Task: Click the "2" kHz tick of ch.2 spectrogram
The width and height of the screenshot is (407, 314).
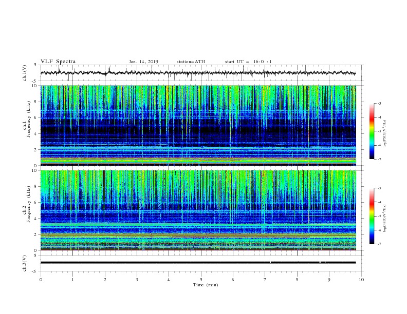Action: point(36,234)
